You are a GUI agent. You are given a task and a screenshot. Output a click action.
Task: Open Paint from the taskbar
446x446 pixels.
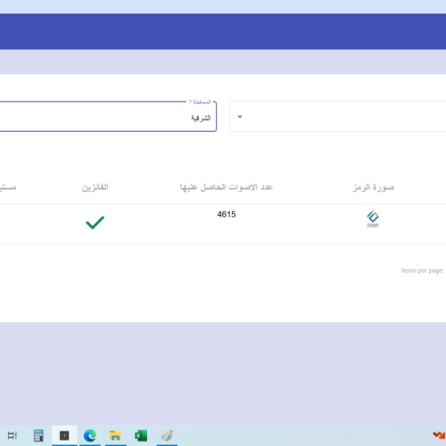tap(167, 435)
